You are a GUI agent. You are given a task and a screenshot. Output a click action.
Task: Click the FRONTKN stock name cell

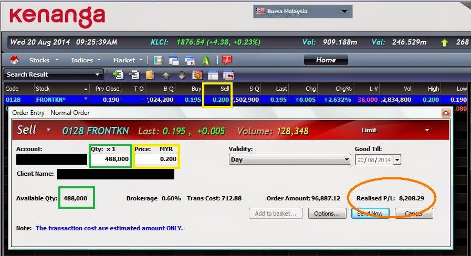[51, 100]
